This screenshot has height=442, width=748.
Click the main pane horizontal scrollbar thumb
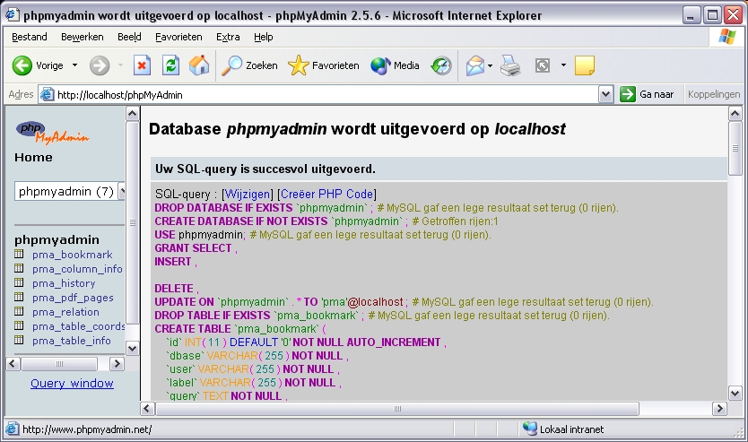(x=397, y=409)
